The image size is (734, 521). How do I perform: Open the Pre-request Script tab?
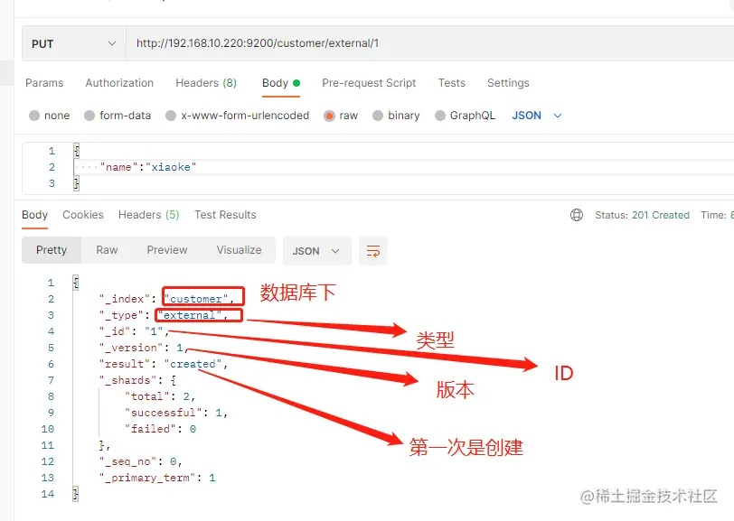pyautogui.click(x=369, y=83)
